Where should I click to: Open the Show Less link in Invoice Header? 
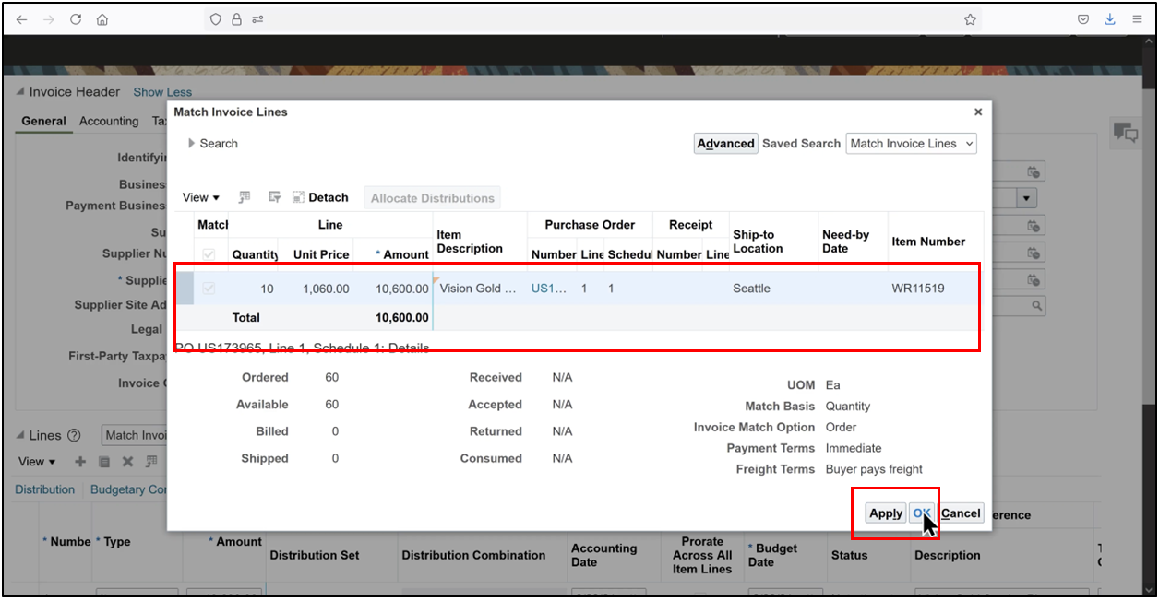pos(162,91)
